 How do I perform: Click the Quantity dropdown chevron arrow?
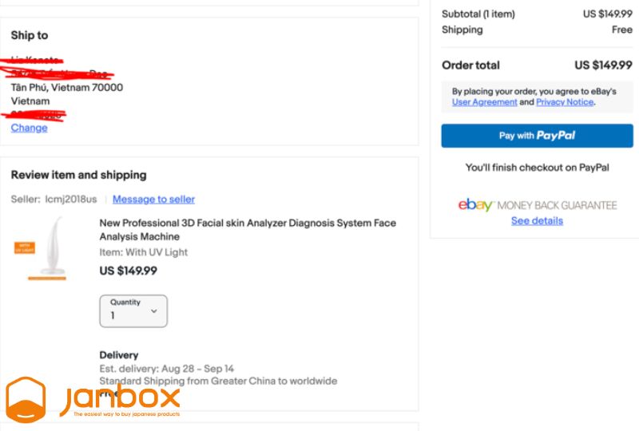tap(154, 311)
